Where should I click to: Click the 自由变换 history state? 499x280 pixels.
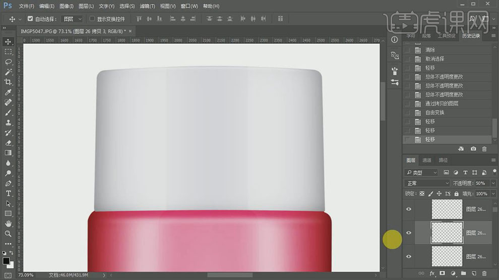point(434,113)
